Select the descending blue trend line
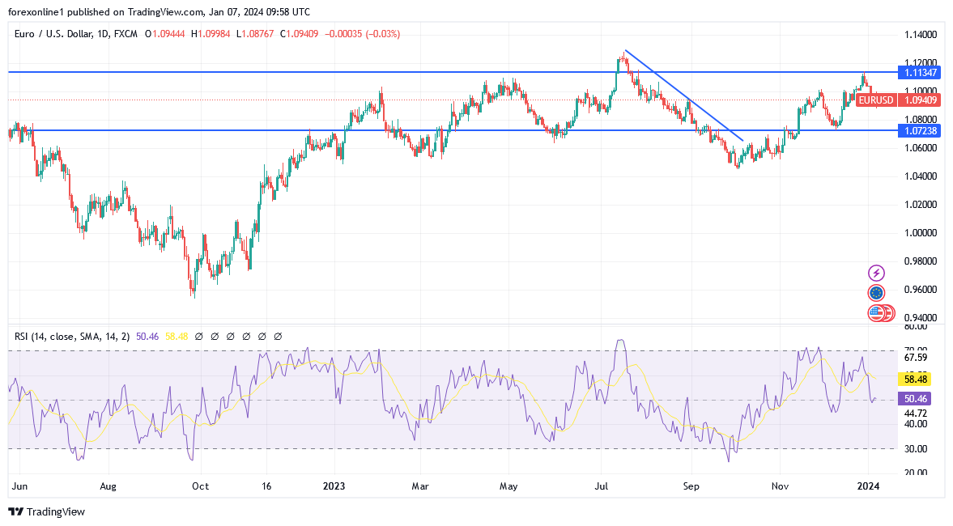953x526 pixels. pos(684,95)
